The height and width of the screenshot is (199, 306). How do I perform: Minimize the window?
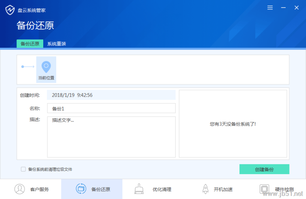pos(283,8)
